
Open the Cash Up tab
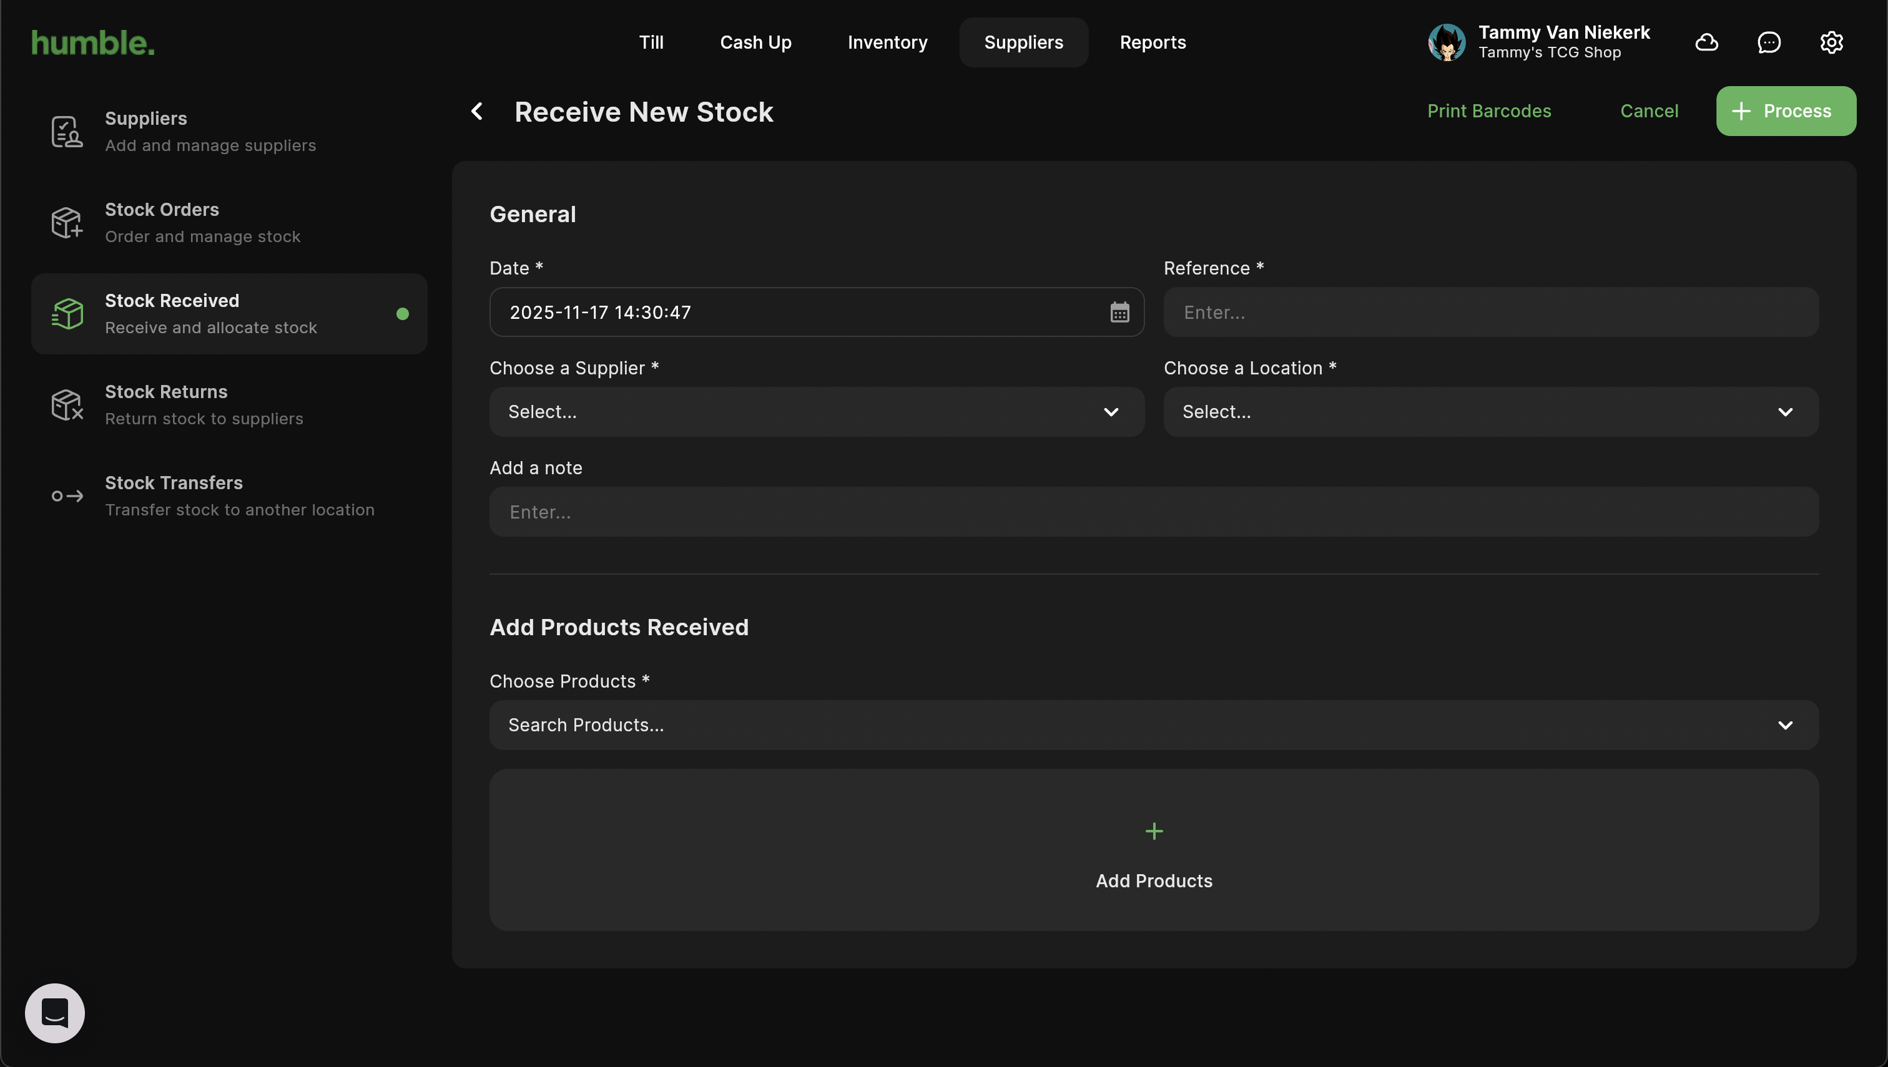755,42
